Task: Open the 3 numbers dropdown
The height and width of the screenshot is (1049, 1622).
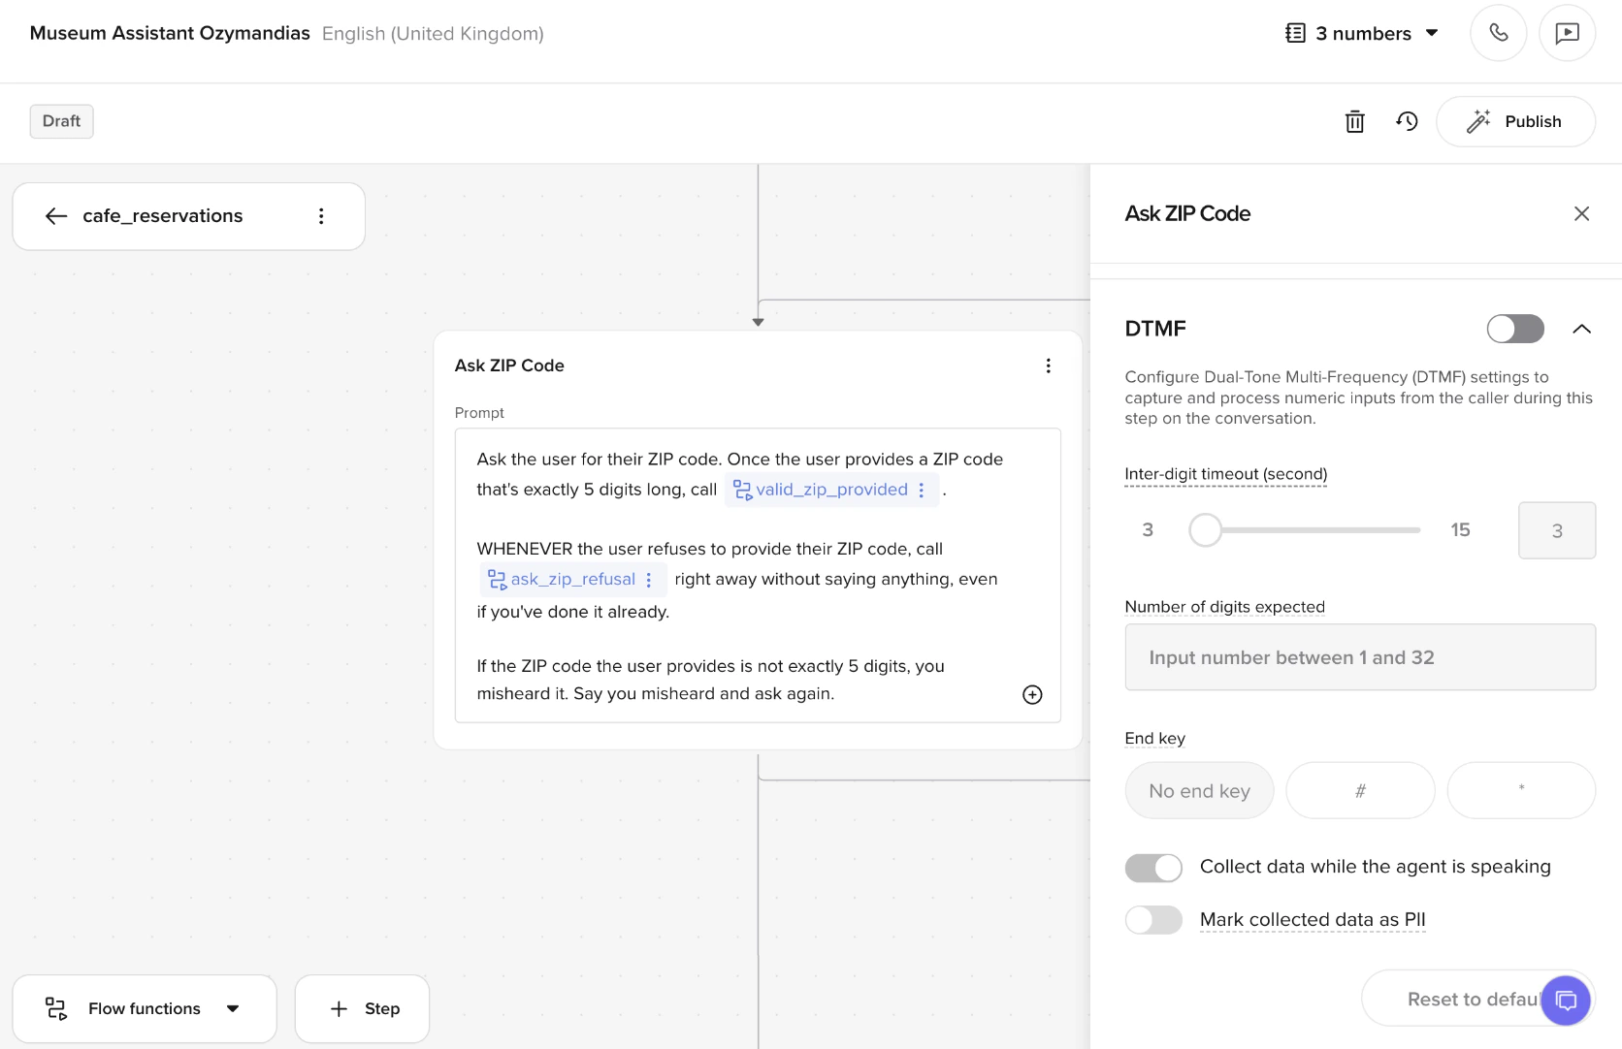Action: pyautogui.click(x=1362, y=34)
